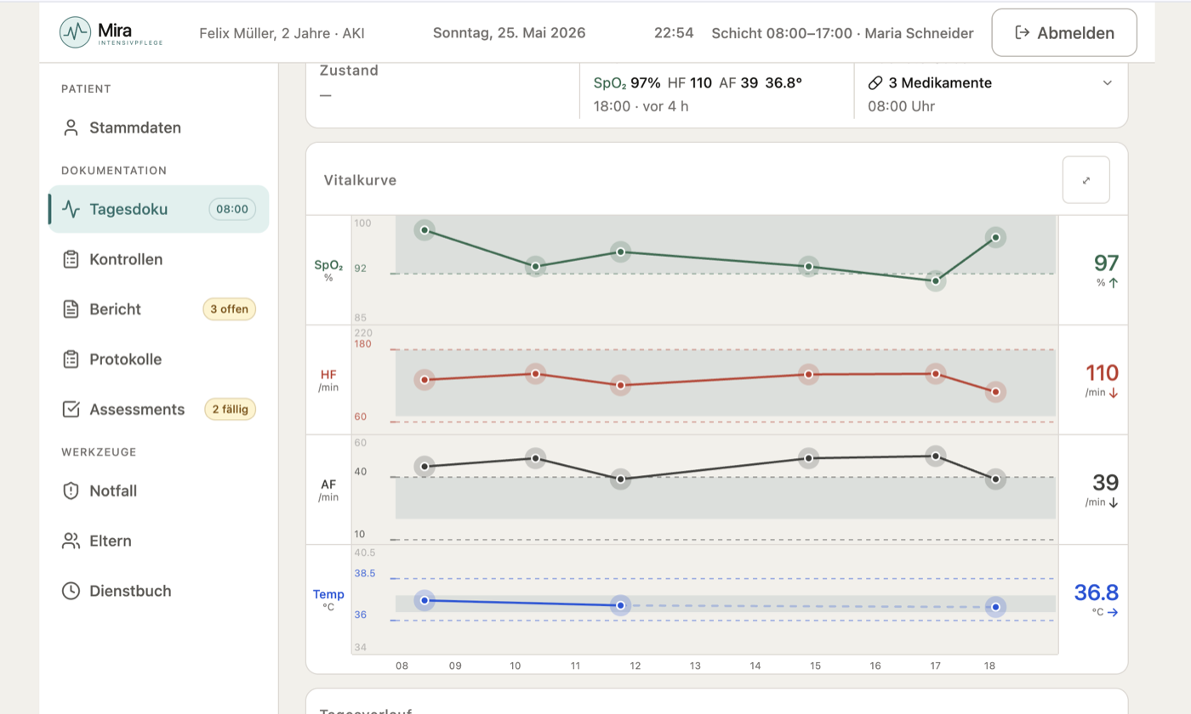1191x714 pixels.
Task: Click the 3 Medikamente pill icon
Action: click(x=875, y=83)
